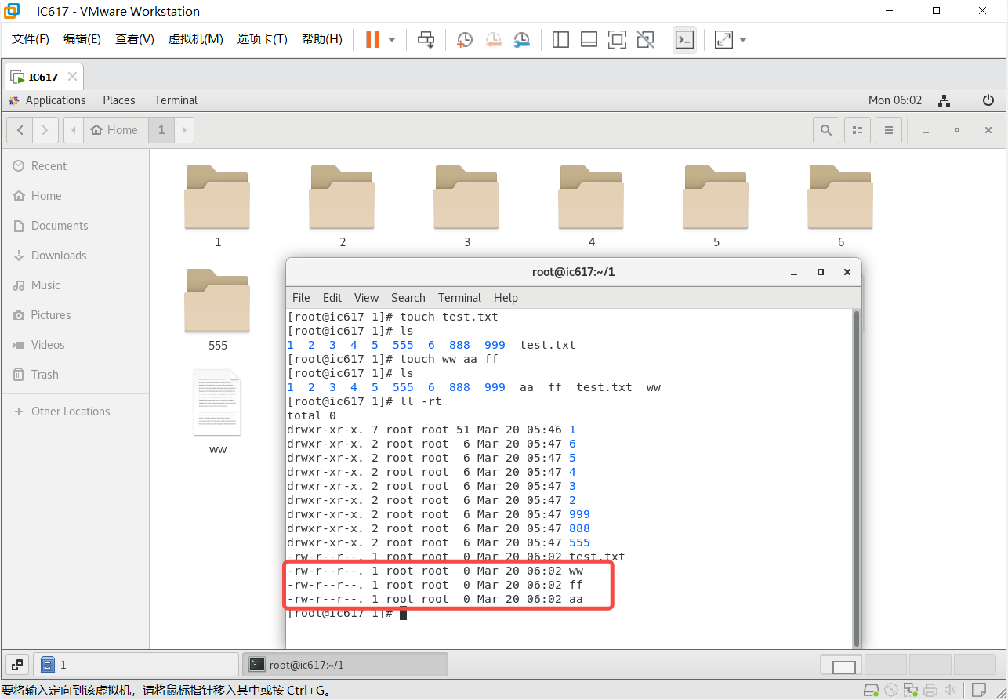
Task: Open the power menu icon in GNOME top bar
Action: pyautogui.click(x=988, y=100)
